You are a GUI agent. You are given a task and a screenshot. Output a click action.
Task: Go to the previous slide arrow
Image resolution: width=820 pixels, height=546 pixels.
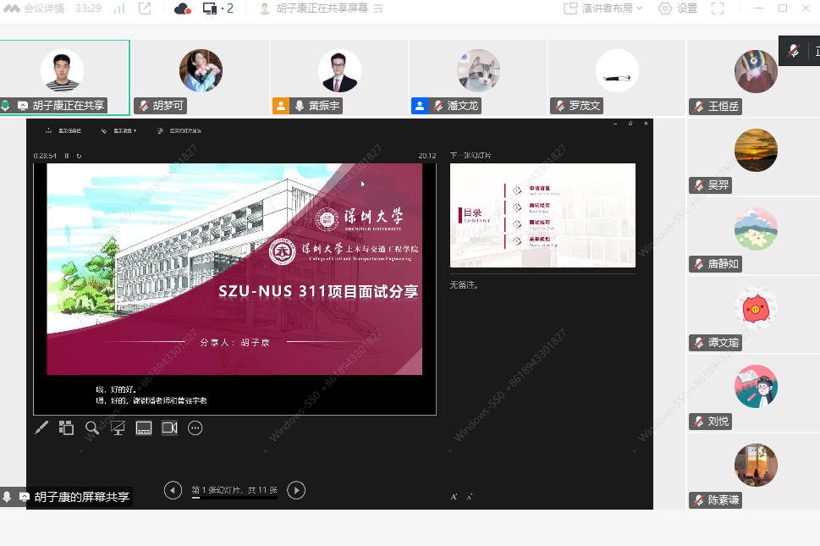pyautogui.click(x=173, y=490)
